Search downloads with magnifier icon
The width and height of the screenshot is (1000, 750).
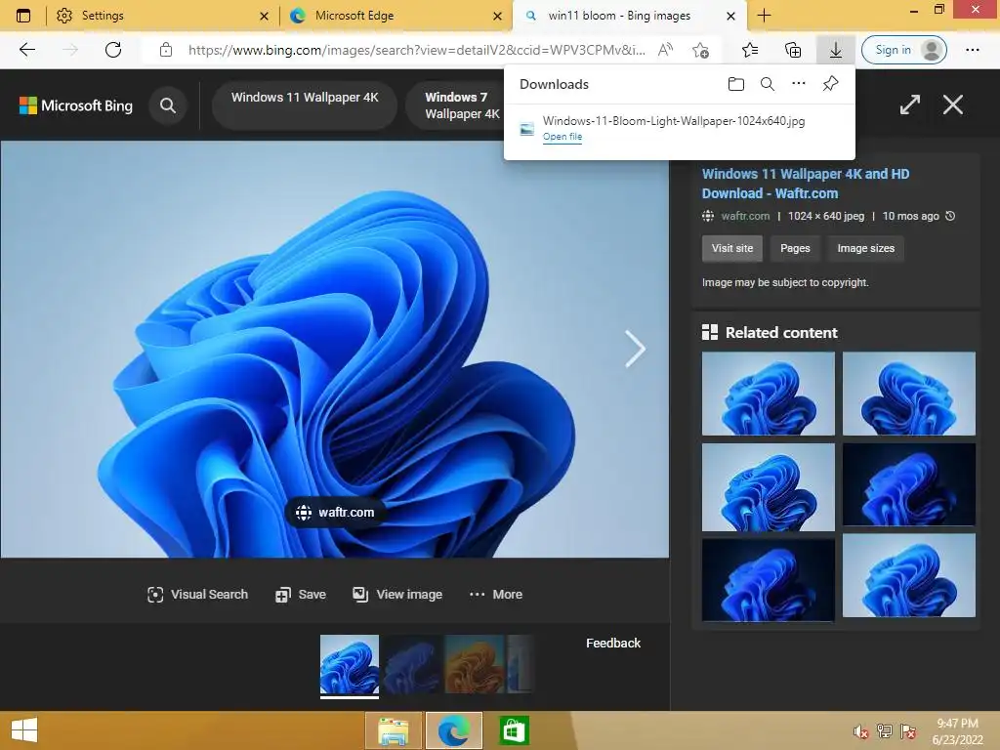coord(768,84)
